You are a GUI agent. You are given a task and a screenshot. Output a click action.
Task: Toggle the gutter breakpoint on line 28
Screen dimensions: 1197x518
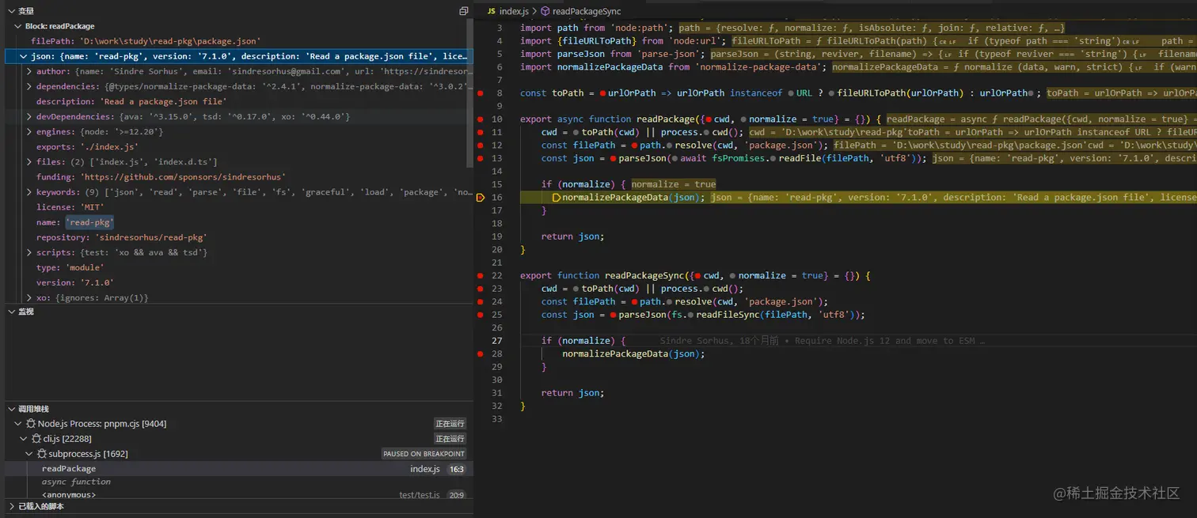click(480, 354)
